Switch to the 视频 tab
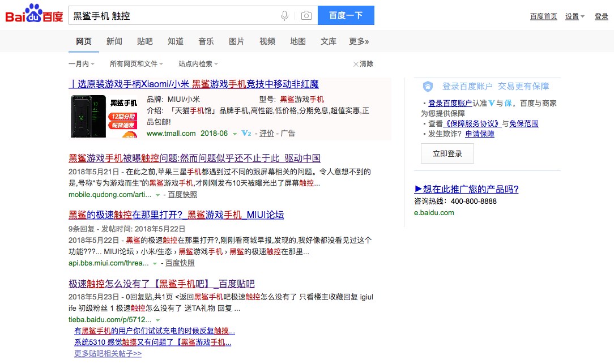This screenshot has height=364, width=614. [x=267, y=41]
